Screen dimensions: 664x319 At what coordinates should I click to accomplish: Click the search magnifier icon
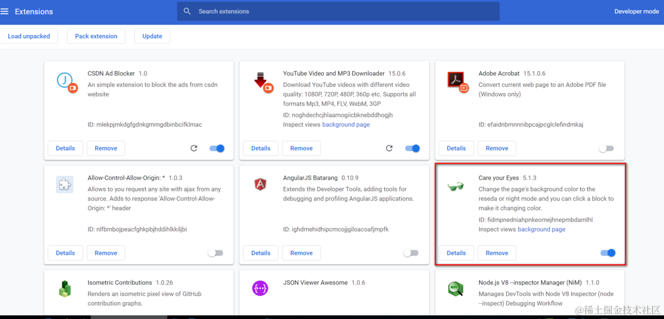point(187,11)
